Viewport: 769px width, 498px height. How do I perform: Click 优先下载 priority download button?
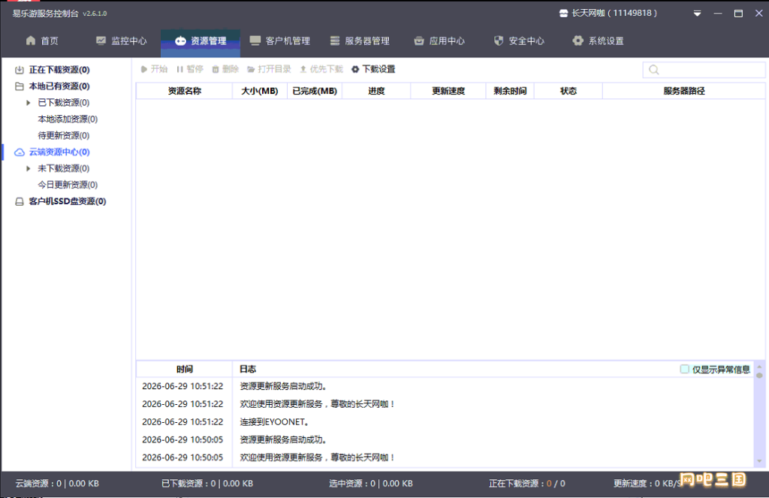[321, 69]
